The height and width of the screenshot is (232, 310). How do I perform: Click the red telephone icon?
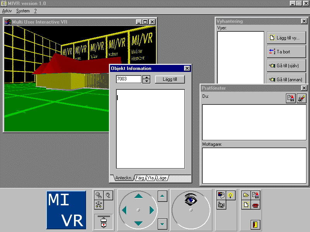point(255,205)
